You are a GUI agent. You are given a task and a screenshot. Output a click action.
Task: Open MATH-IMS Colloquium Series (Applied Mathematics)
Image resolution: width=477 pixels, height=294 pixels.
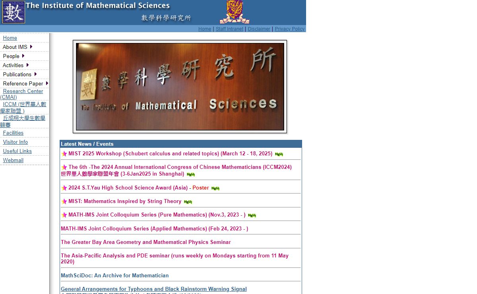(x=154, y=228)
